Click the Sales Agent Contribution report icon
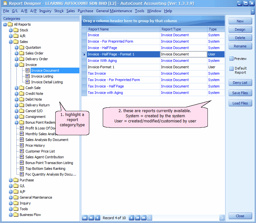The image size is (256, 223). click(22, 157)
